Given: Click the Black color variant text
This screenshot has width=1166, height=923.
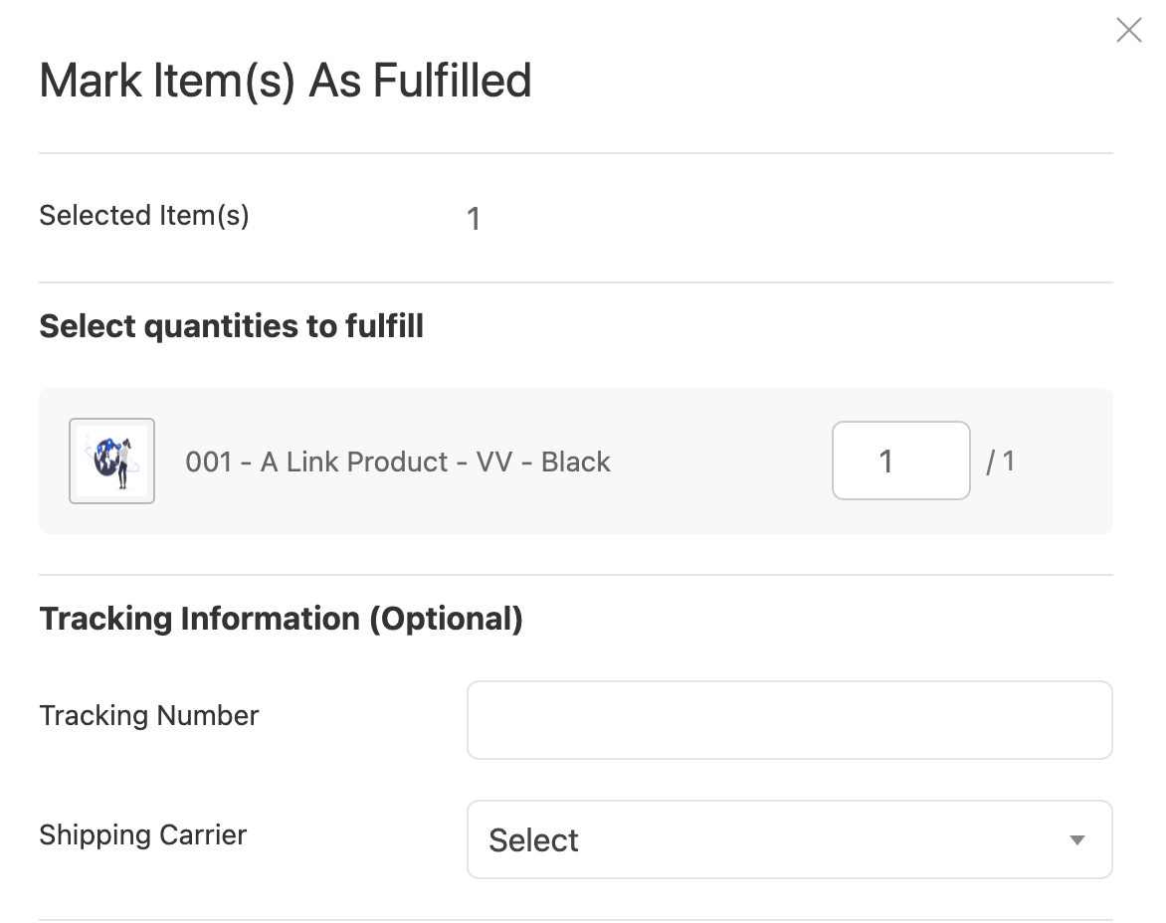Looking at the screenshot, I should 576,461.
